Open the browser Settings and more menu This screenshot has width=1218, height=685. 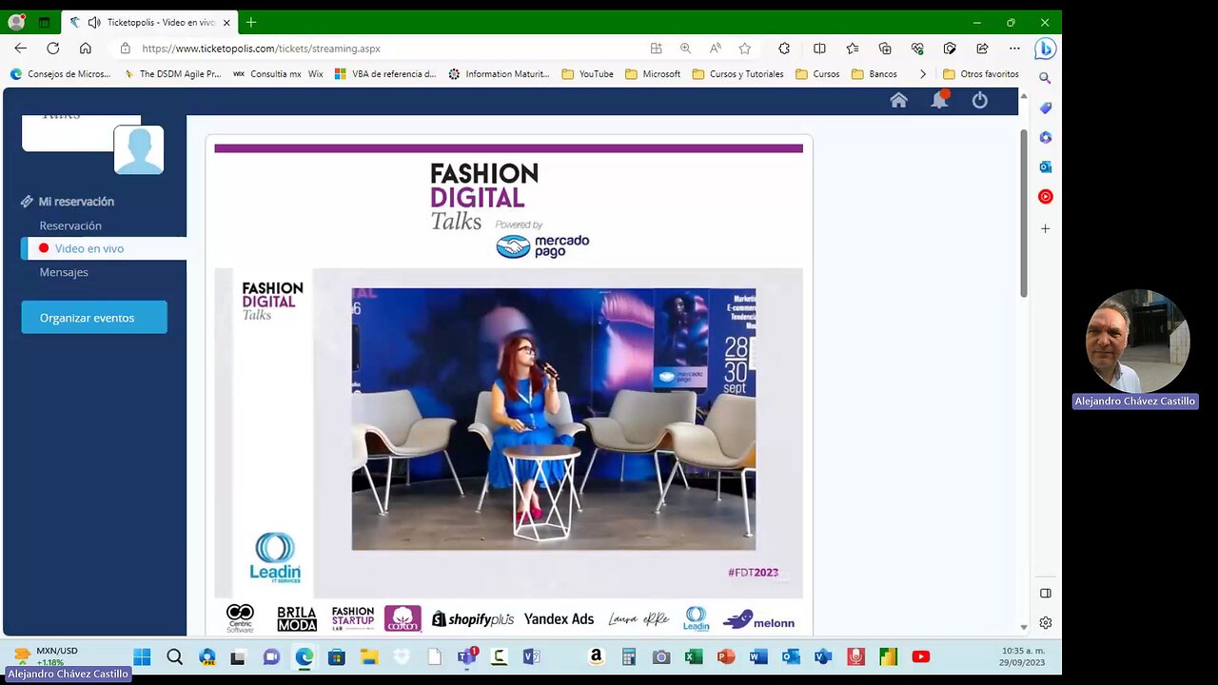point(1014,49)
